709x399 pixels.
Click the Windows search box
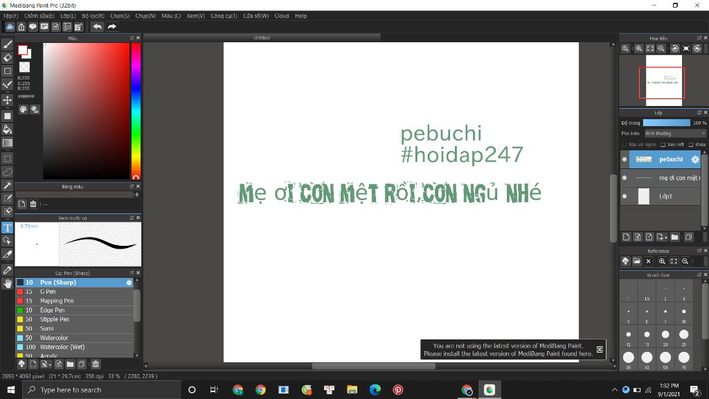(x=102, y=390)
